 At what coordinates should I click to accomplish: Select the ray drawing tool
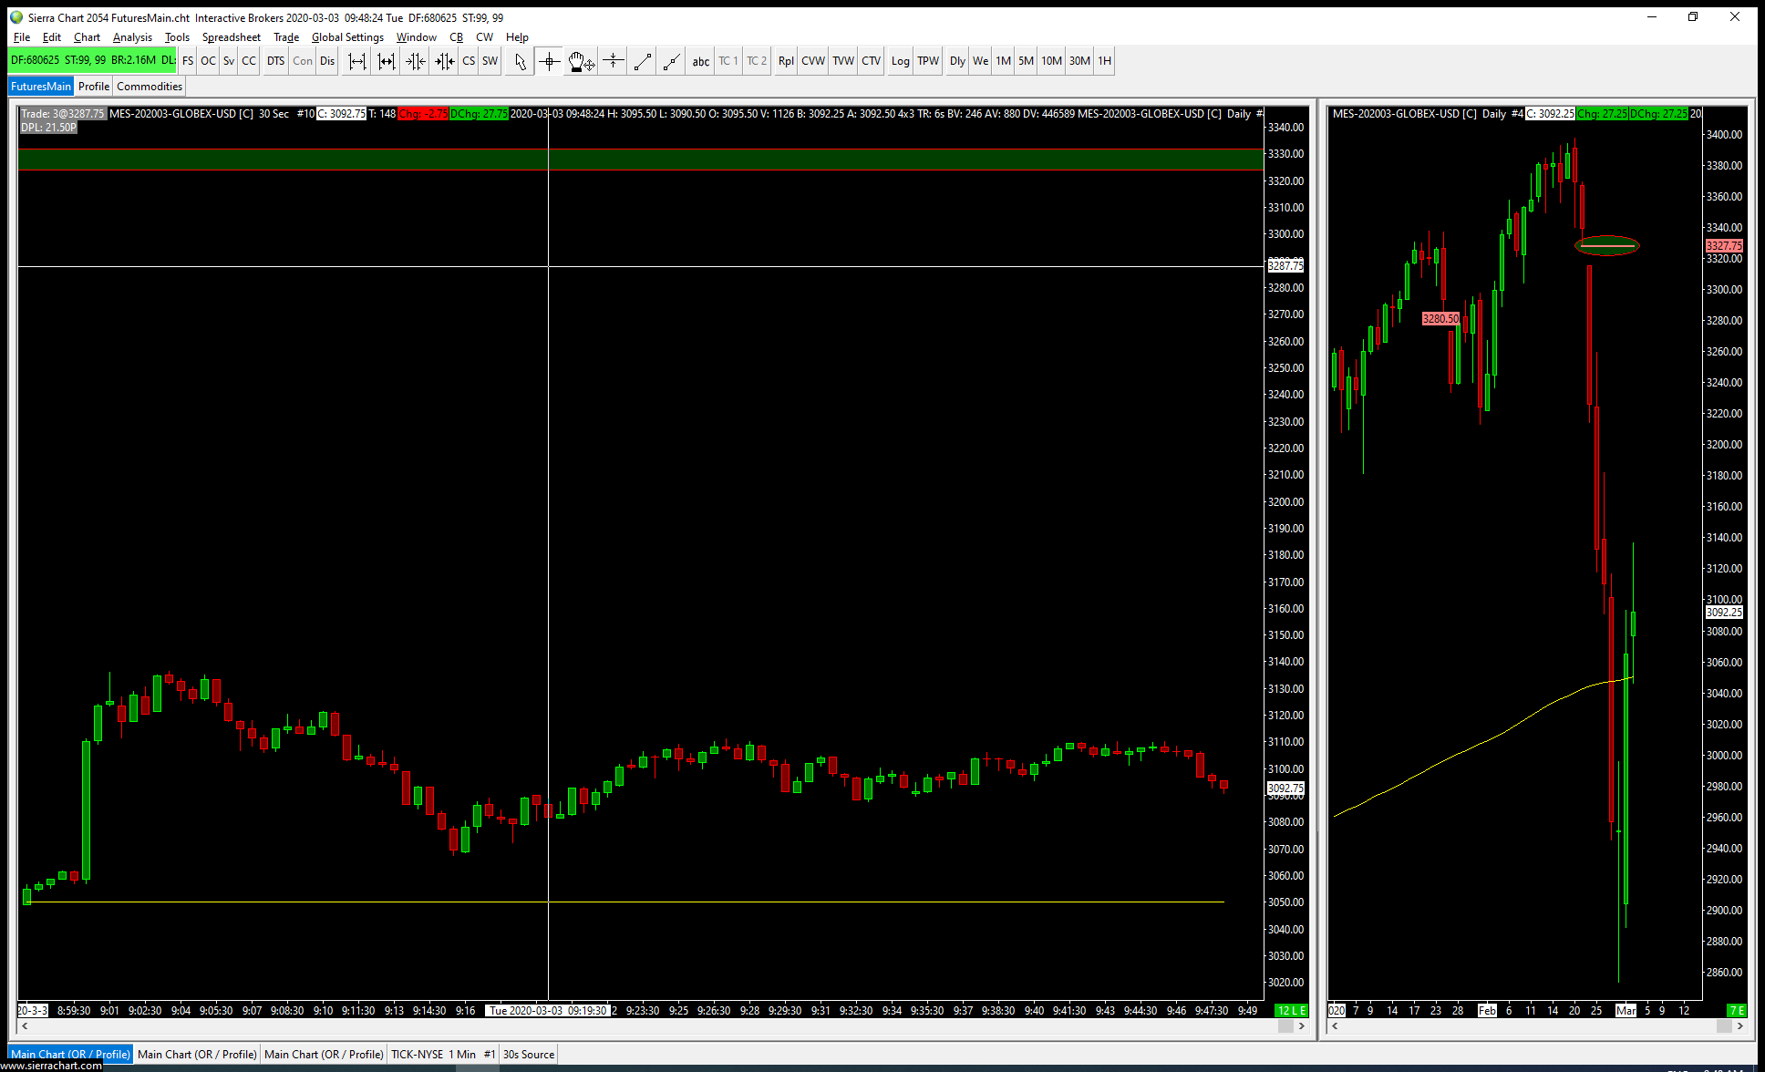click(x=671, y=61)
